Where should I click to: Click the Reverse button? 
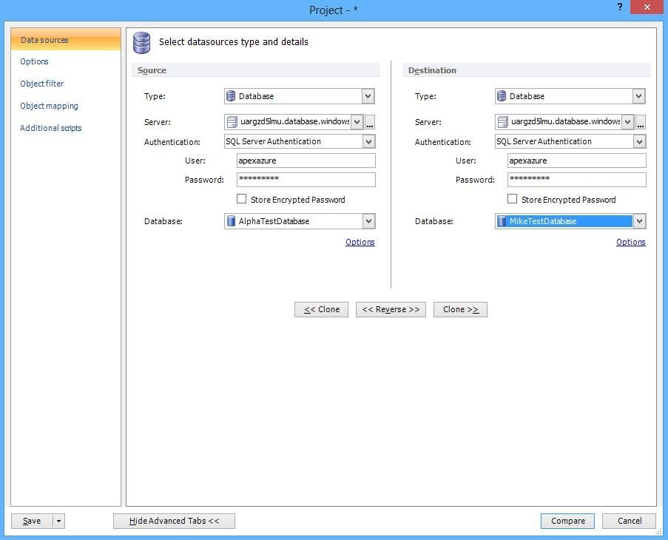pos(391,309)
